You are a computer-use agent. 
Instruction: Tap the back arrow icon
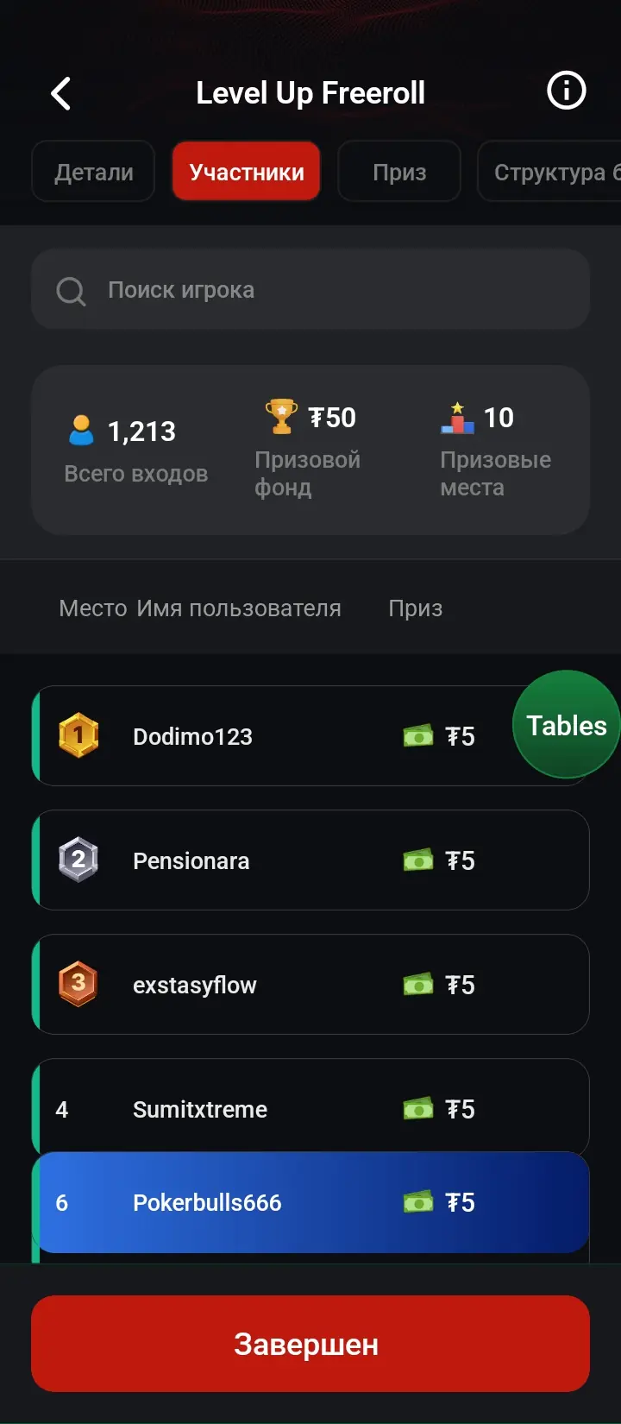click(x=60, y=93)
